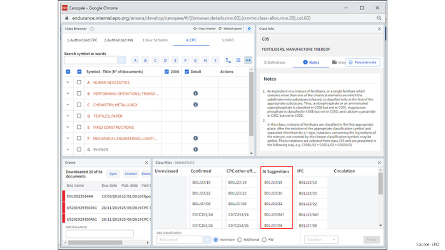Open the Classifier dropdown
This screenshot has height=250, width=445.
point(321,240)
